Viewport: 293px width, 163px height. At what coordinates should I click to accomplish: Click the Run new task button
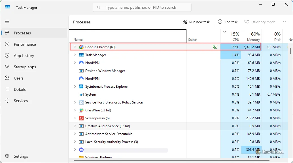click(x=196, y=22)
